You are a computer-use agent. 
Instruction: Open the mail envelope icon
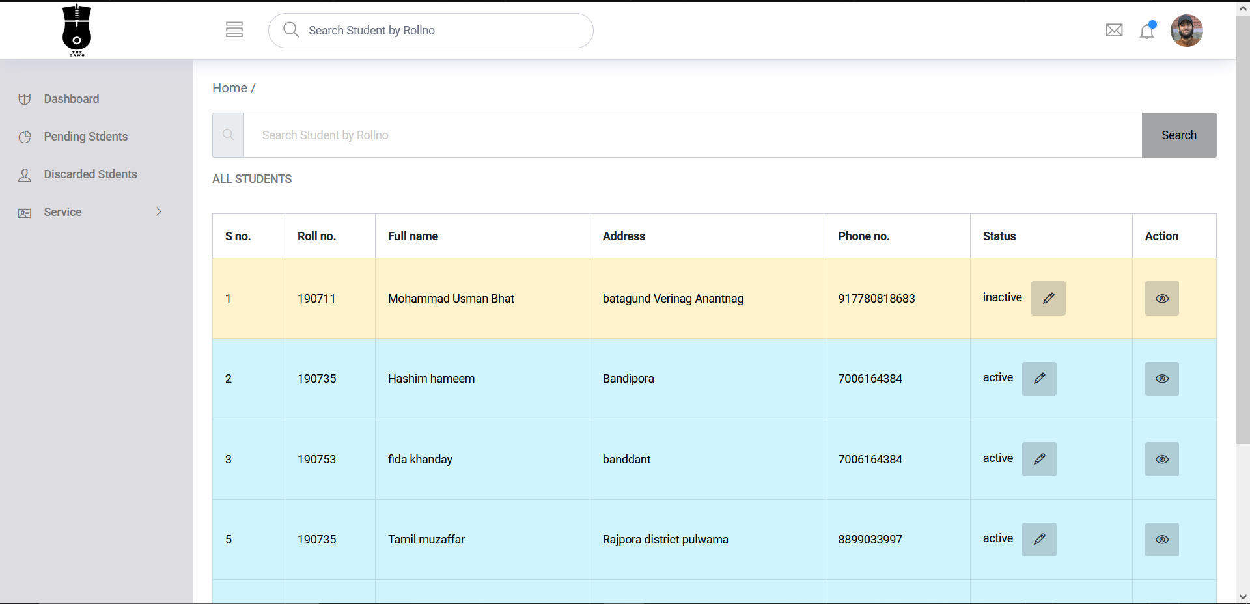(1114, 30)
